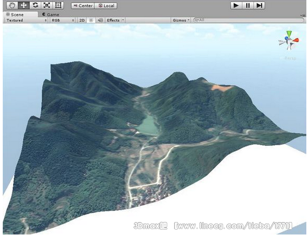The width and height of the screenshot is (308, 235).
Task: Click the scene search field
Action: 248,20
